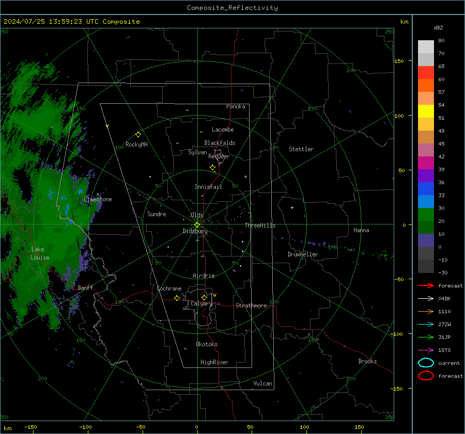Click the HighRiver label
465x434 pixels.
point(214,362)
